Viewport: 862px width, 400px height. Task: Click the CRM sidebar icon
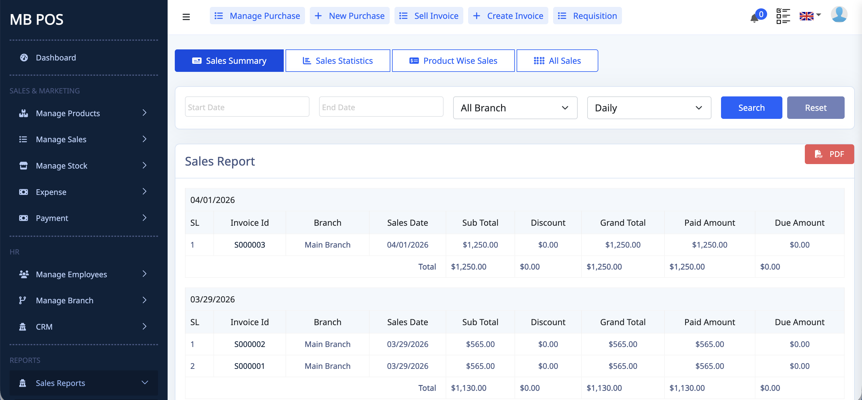(22, 327)
